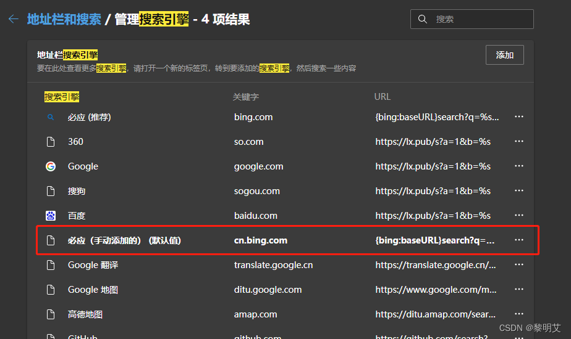Image resolution: width=571 pixels, height=339 pixels.
Task: Open more options for Google 地图 row
Action: coord(519,290)
